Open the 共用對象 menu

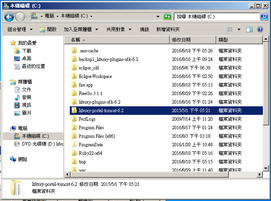[119, 29]
